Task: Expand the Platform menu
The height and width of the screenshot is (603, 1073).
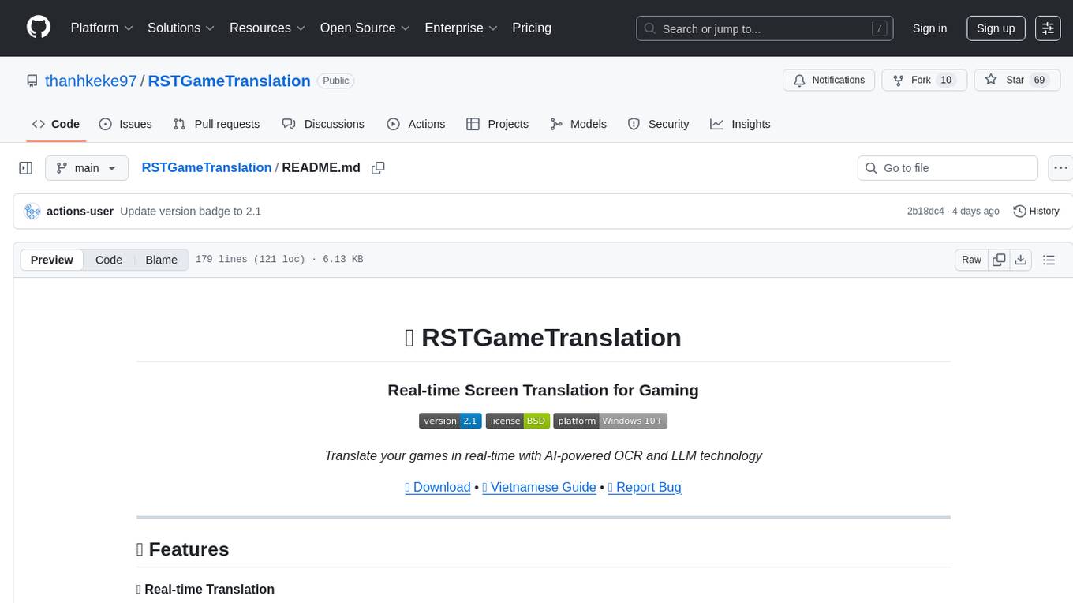Action: tap(102, 28)
